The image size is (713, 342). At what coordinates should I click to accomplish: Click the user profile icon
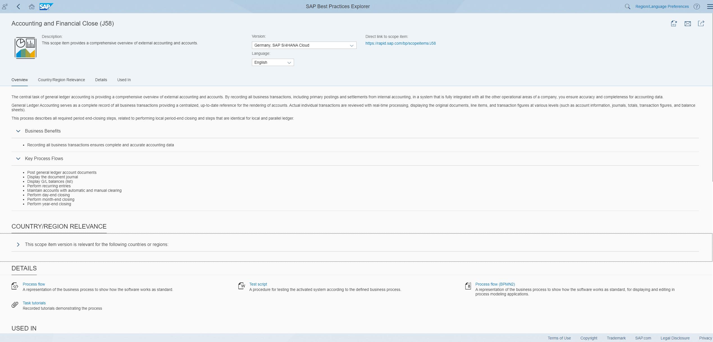[5, 6]
